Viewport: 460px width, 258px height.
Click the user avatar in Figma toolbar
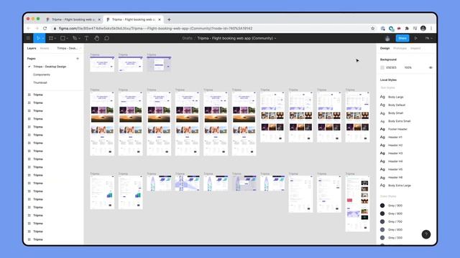point(387,38)
